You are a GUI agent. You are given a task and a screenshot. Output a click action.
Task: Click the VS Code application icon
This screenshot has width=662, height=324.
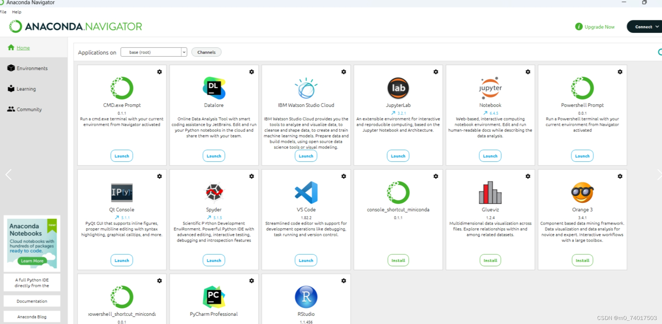(x=306, y=192)
